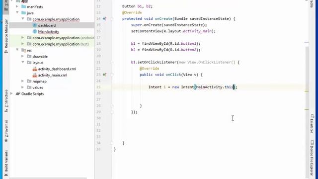Open the Build Variants tool window
The height and width of the screenshot is (179, 318).
coord(6,163)
